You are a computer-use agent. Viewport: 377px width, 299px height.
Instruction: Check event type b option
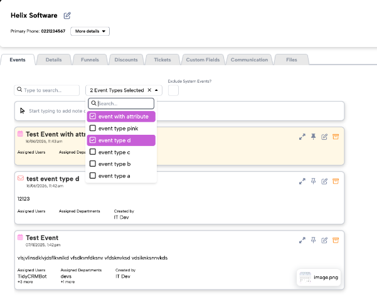(x=121, y=164)
